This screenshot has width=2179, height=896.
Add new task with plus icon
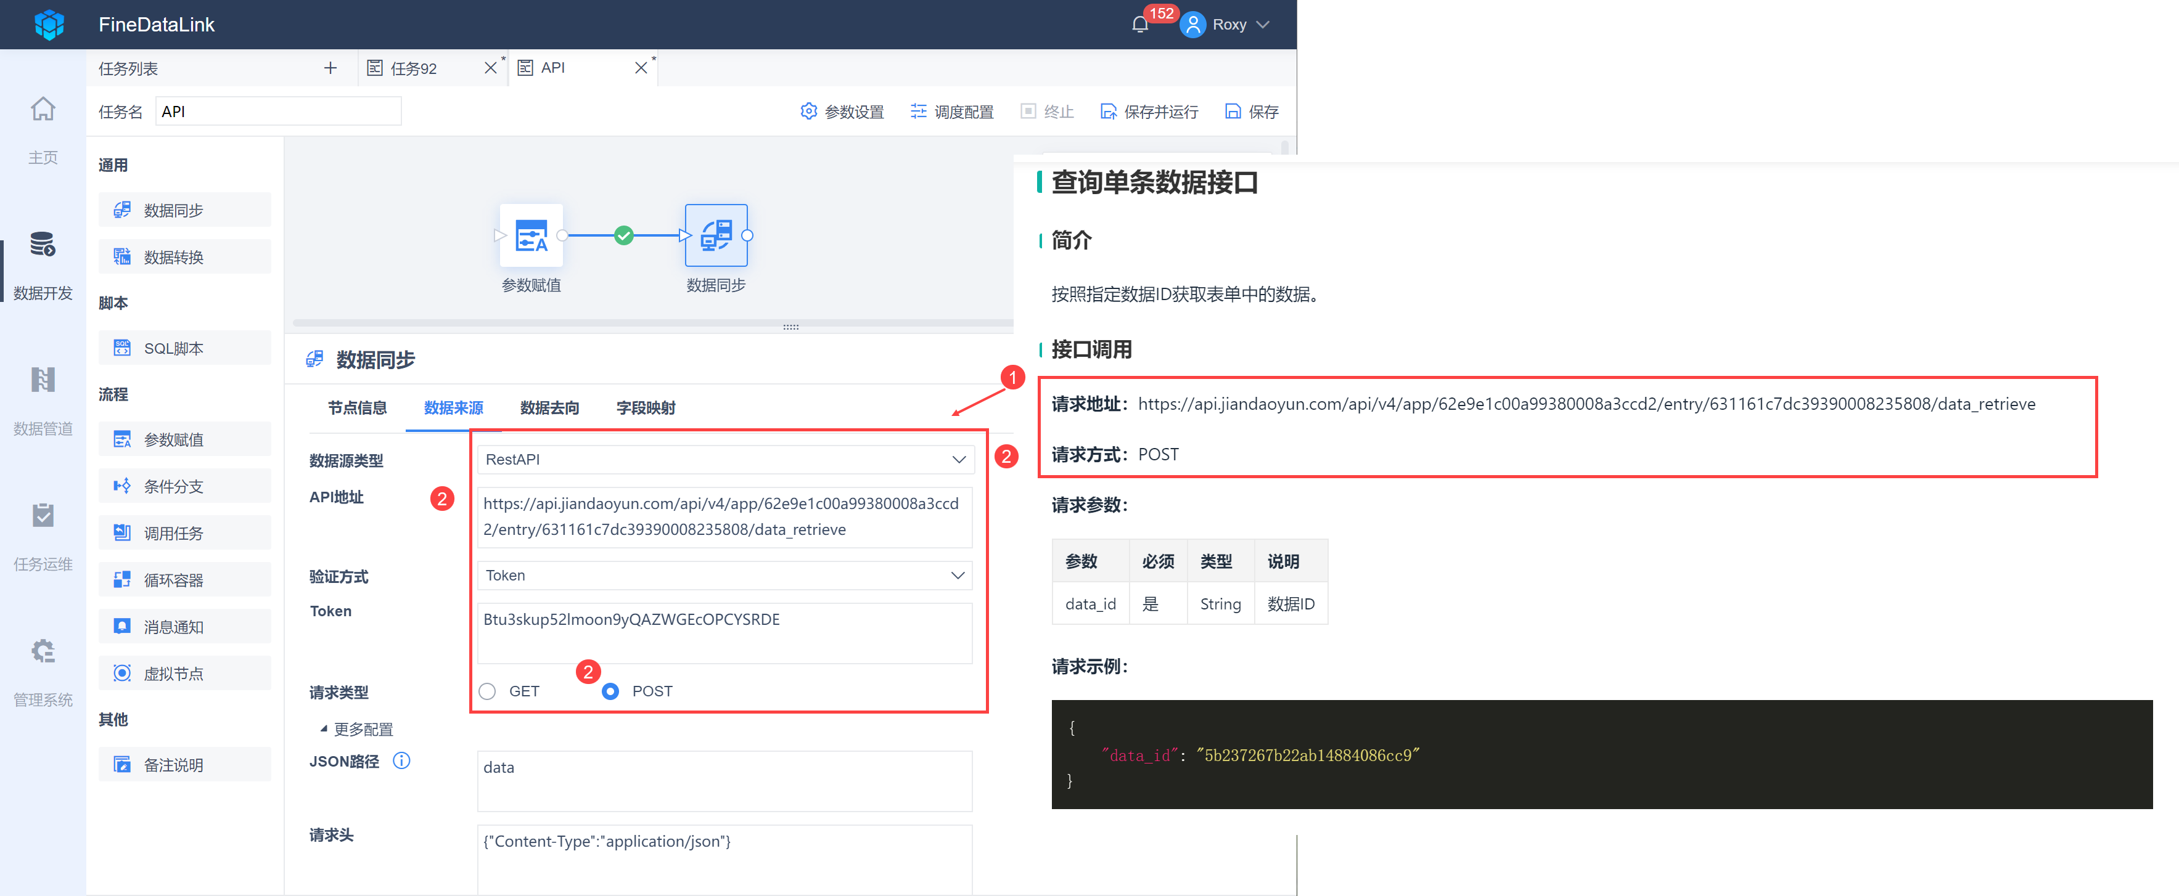click(x=330, y=68)
